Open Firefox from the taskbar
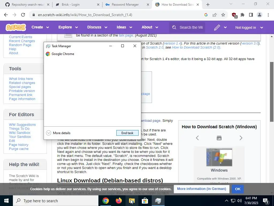Screen dimensions: 274x206 [x=119, y=201]
